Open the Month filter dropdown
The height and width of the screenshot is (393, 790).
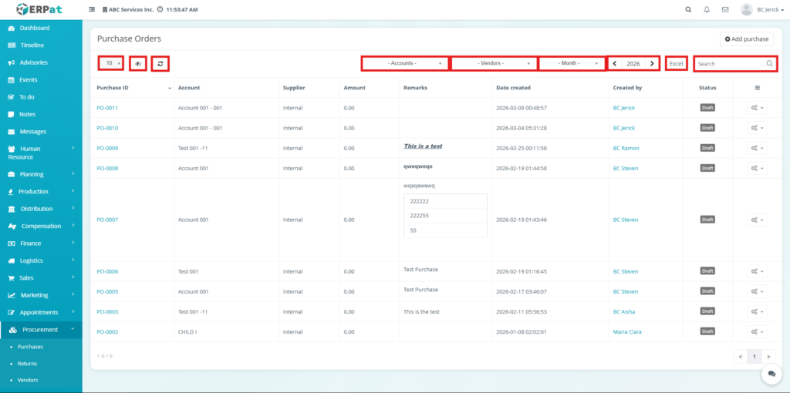[x=572, y=63]
